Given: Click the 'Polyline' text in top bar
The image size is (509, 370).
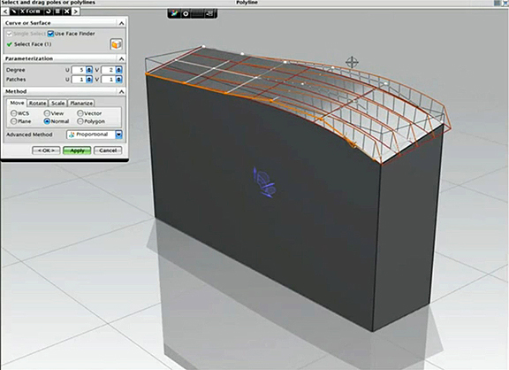Looking at the screenshot, I should [247, 3].
